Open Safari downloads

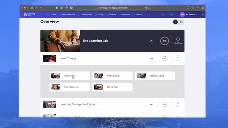click(x=188, y=8)
